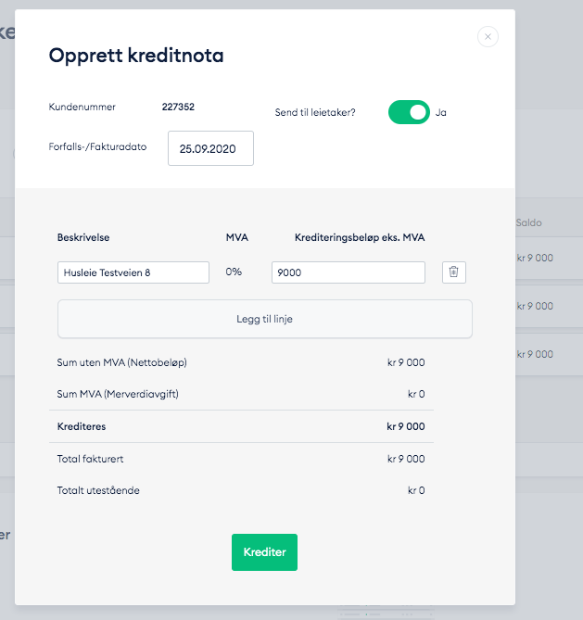This screenshot has height=620, width=583.
Task: Click the Krediteringsbeløp eks. MVA column header
Action: [360, 238]
